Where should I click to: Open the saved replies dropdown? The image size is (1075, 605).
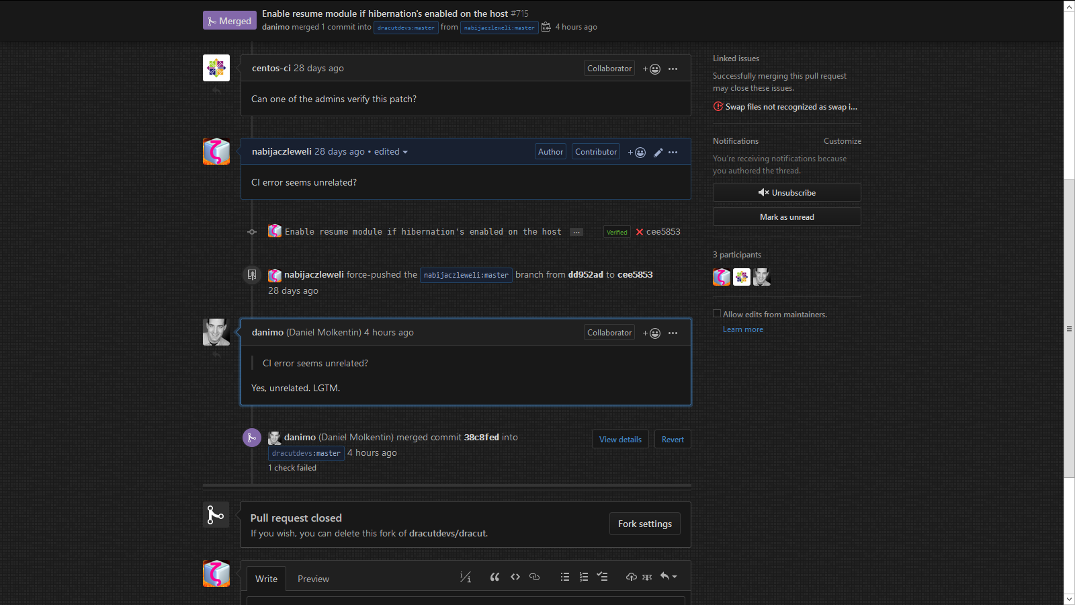pyautogui.click(x=669, y=577)
